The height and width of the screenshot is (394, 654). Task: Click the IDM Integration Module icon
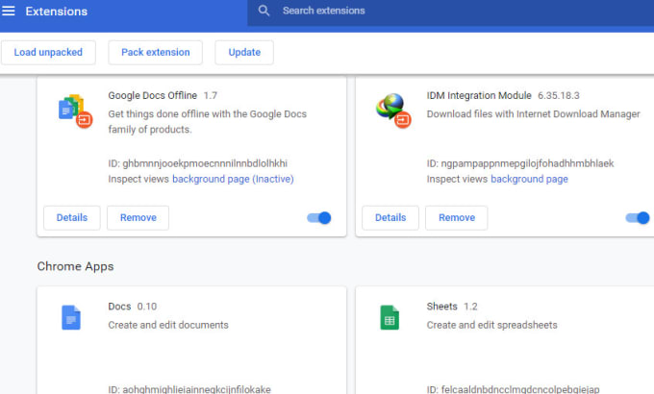tap(393, 111)
